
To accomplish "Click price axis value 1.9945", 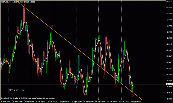I will (170, 44).
